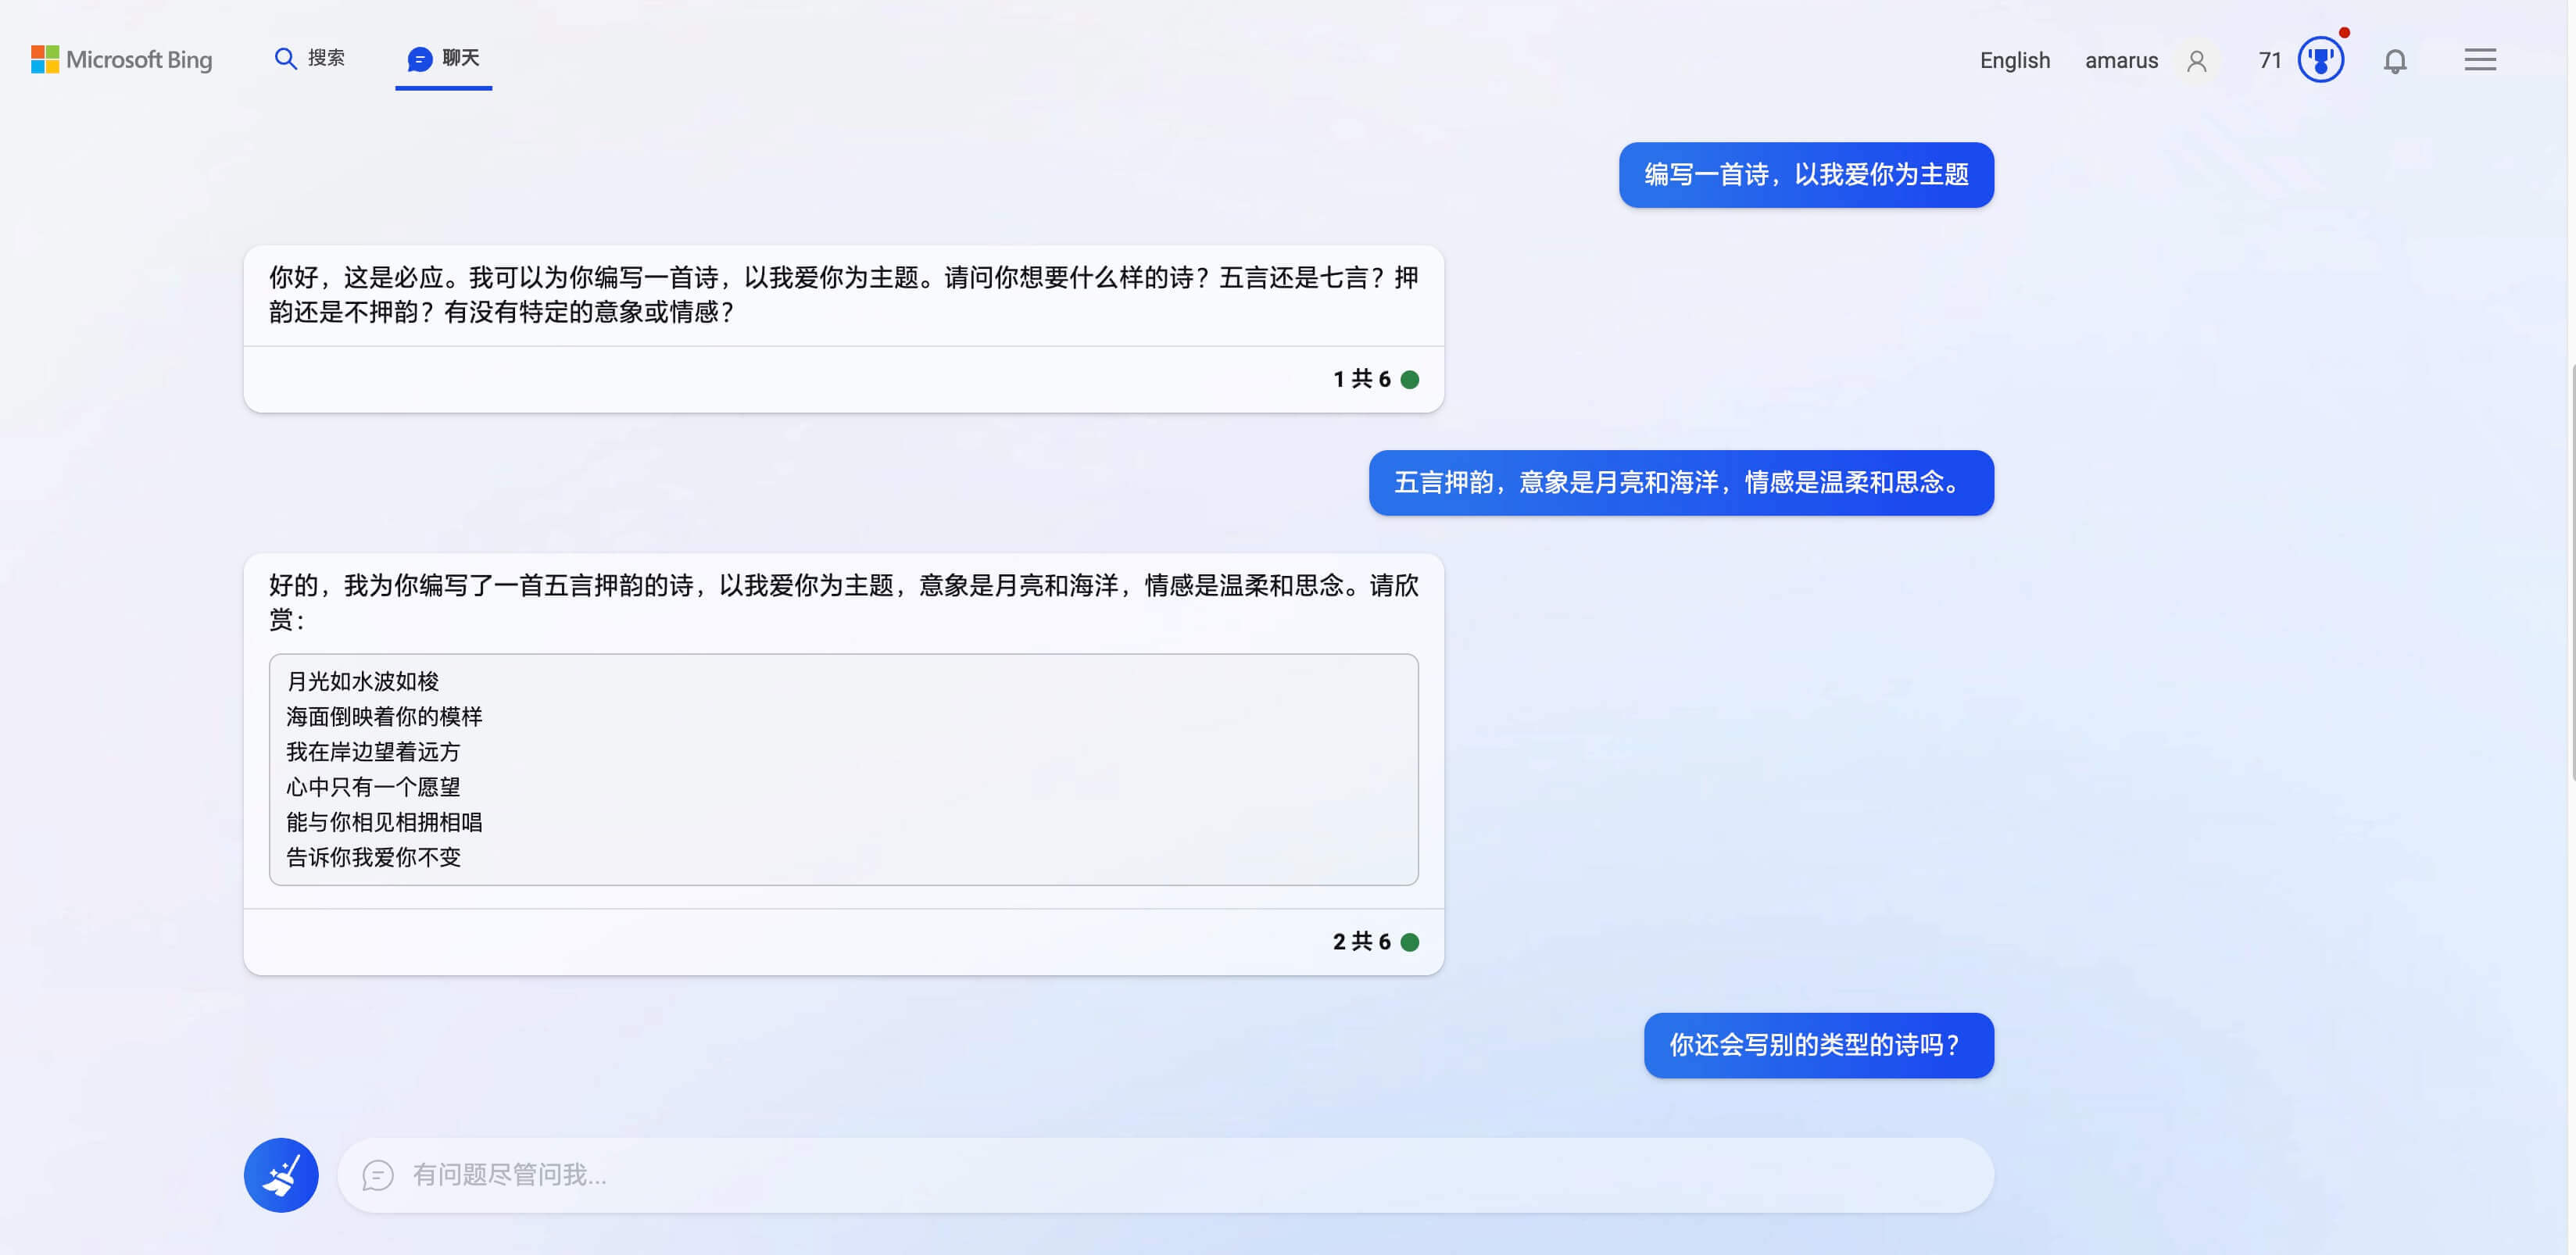
Task: Click chat icon inside input box
Action: coord(378,1175)
